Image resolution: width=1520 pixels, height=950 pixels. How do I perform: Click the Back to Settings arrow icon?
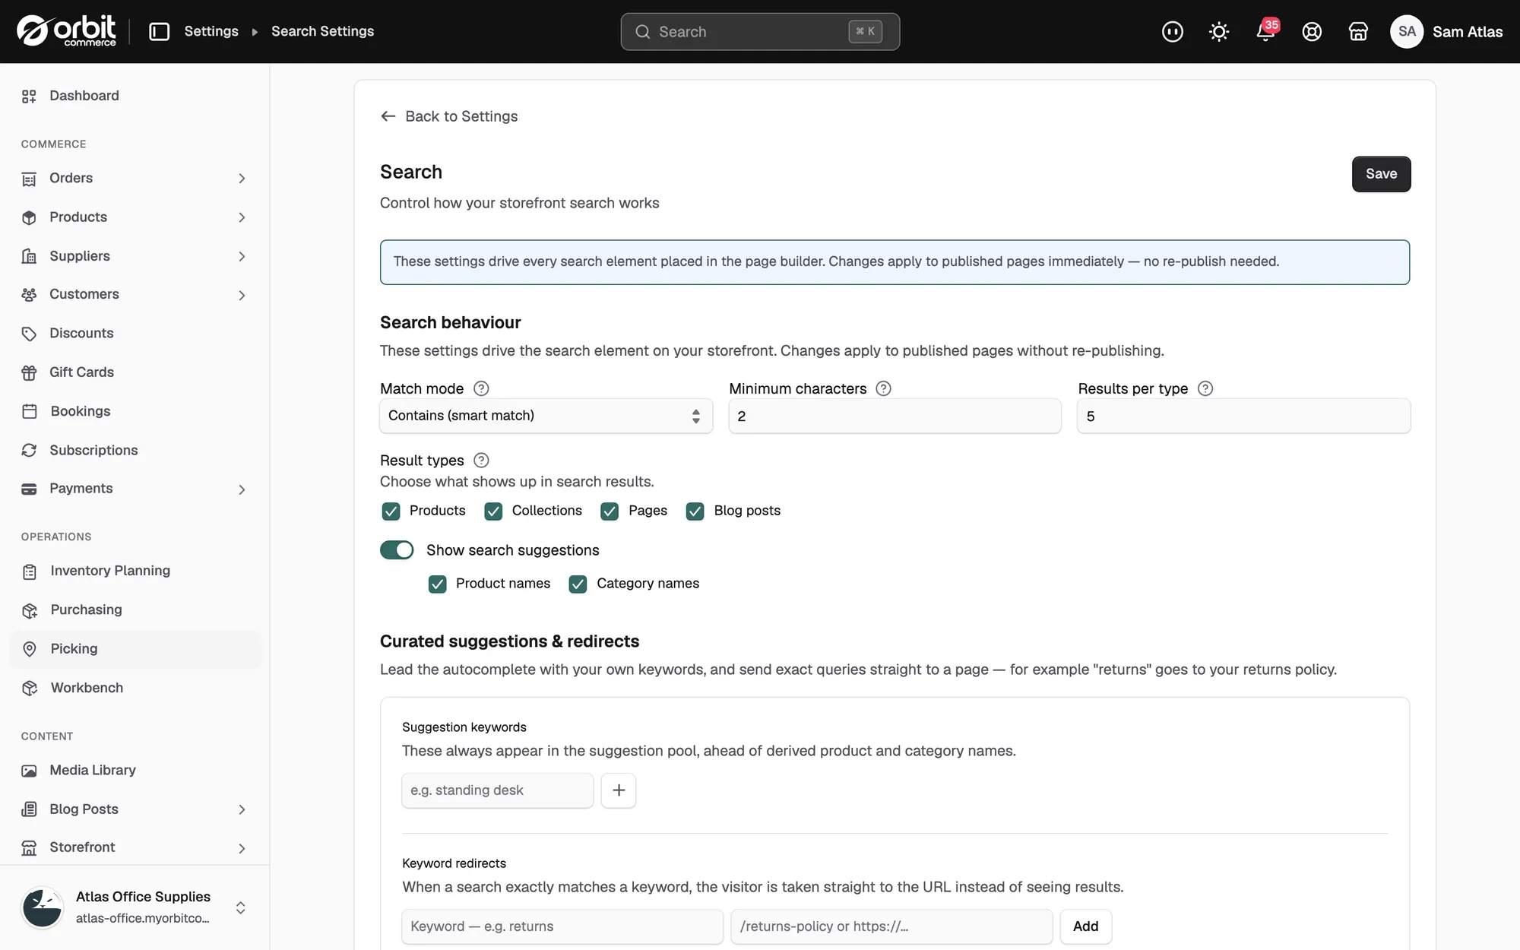[x=388, y=116]
